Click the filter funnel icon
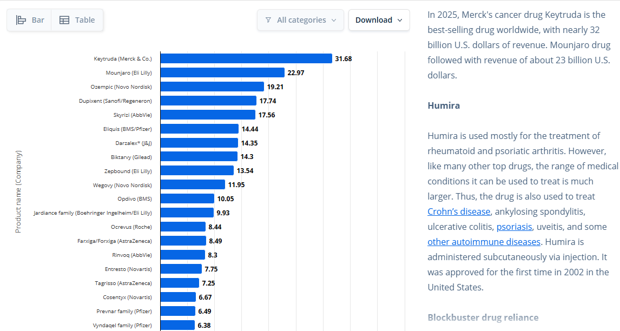This screenshot has width=620, height=331. click(268, 20)
